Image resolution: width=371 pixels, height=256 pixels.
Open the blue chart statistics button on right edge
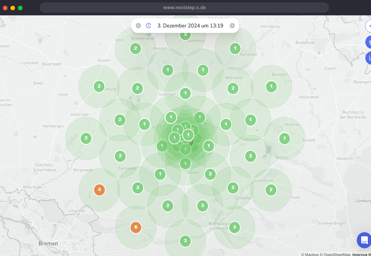(369, 58)
